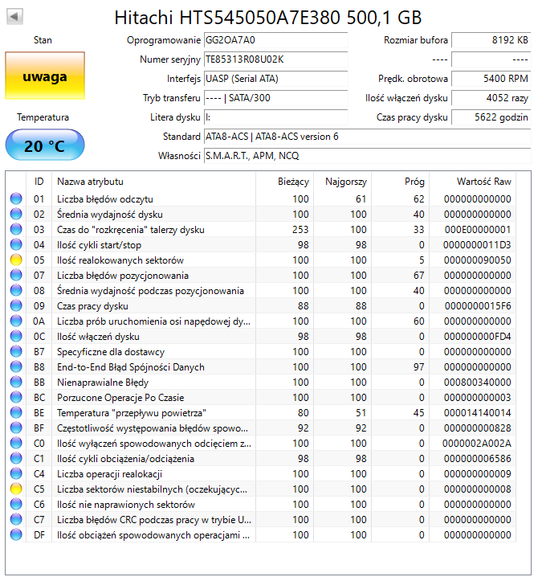The image size is (538, 581).
Task: Click the rotation speed value 5400 RPM
Action: tap(491, 79)
